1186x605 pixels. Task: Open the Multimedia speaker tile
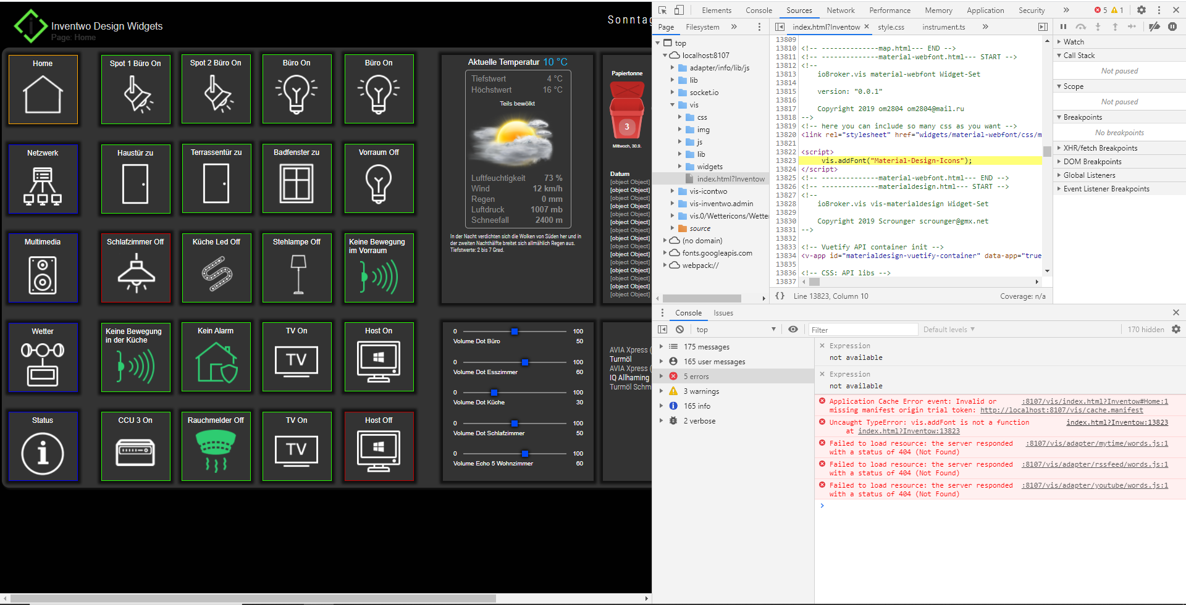tap(43, 268)
